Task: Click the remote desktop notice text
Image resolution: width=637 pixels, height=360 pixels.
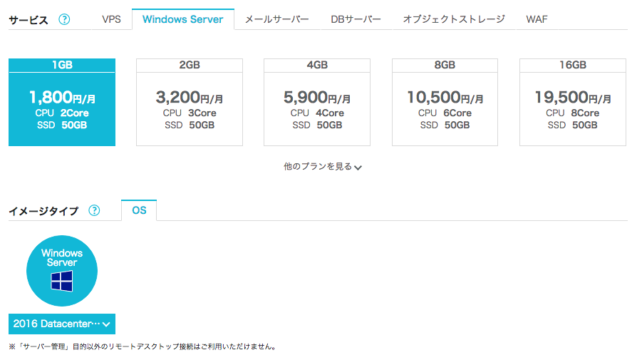Action: click(x=143, y=346)
